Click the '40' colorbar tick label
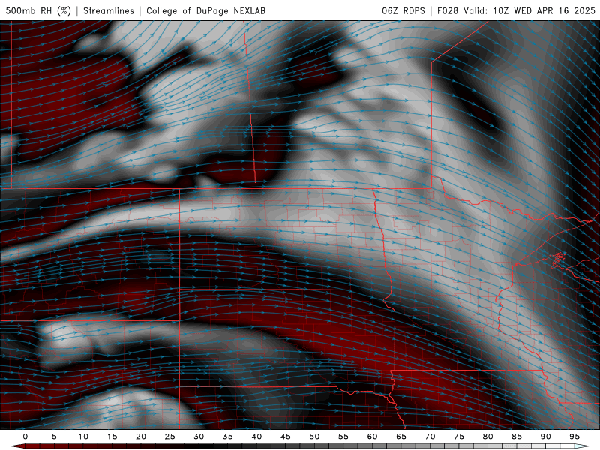The image size is (600, 450). [256, 436]
